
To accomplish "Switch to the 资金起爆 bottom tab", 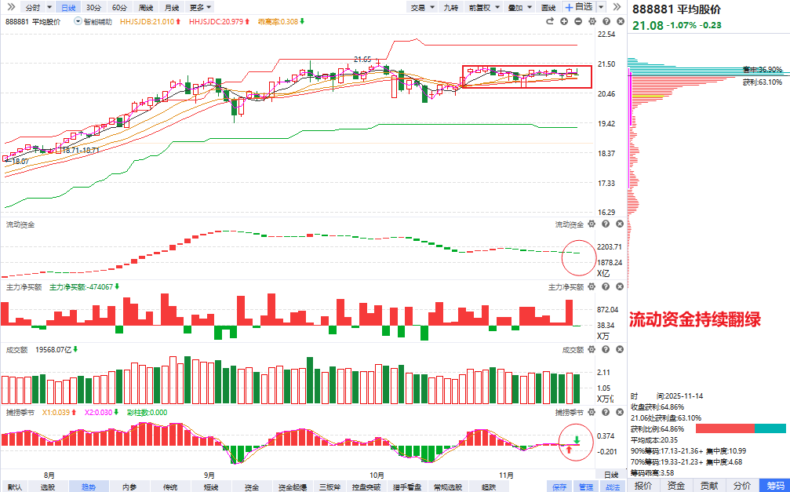I will coord(293,487).
